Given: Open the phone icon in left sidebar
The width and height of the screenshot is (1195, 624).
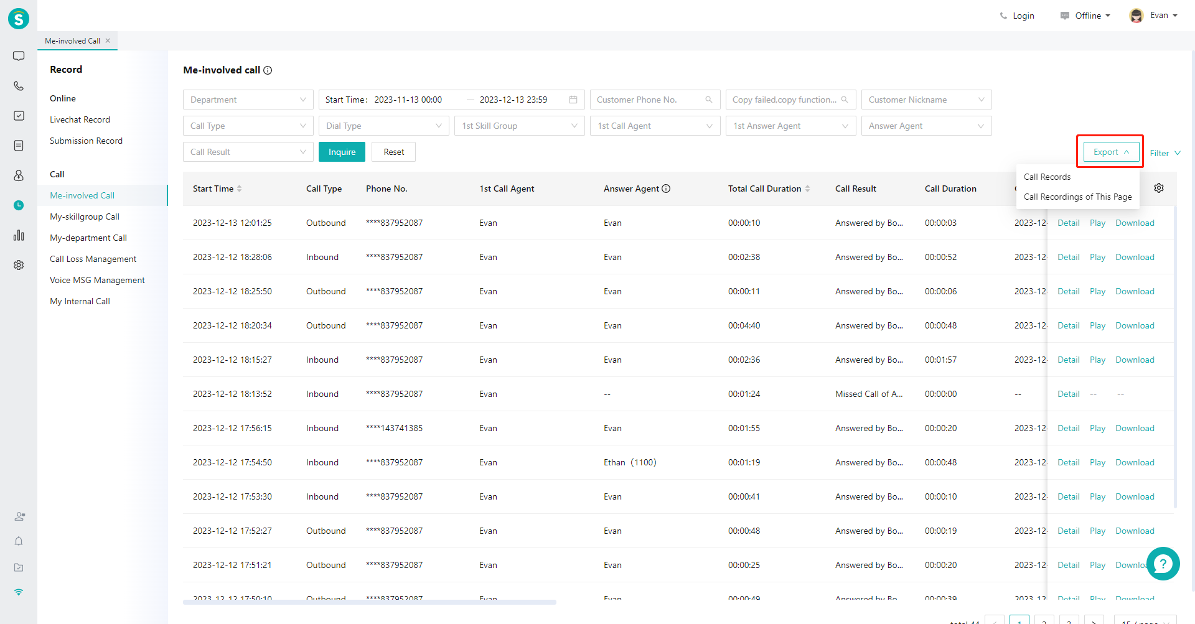Looking at the screenshot, I should (x=19, y=86).
